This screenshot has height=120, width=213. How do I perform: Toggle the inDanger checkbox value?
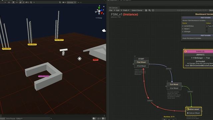(207, 32)
